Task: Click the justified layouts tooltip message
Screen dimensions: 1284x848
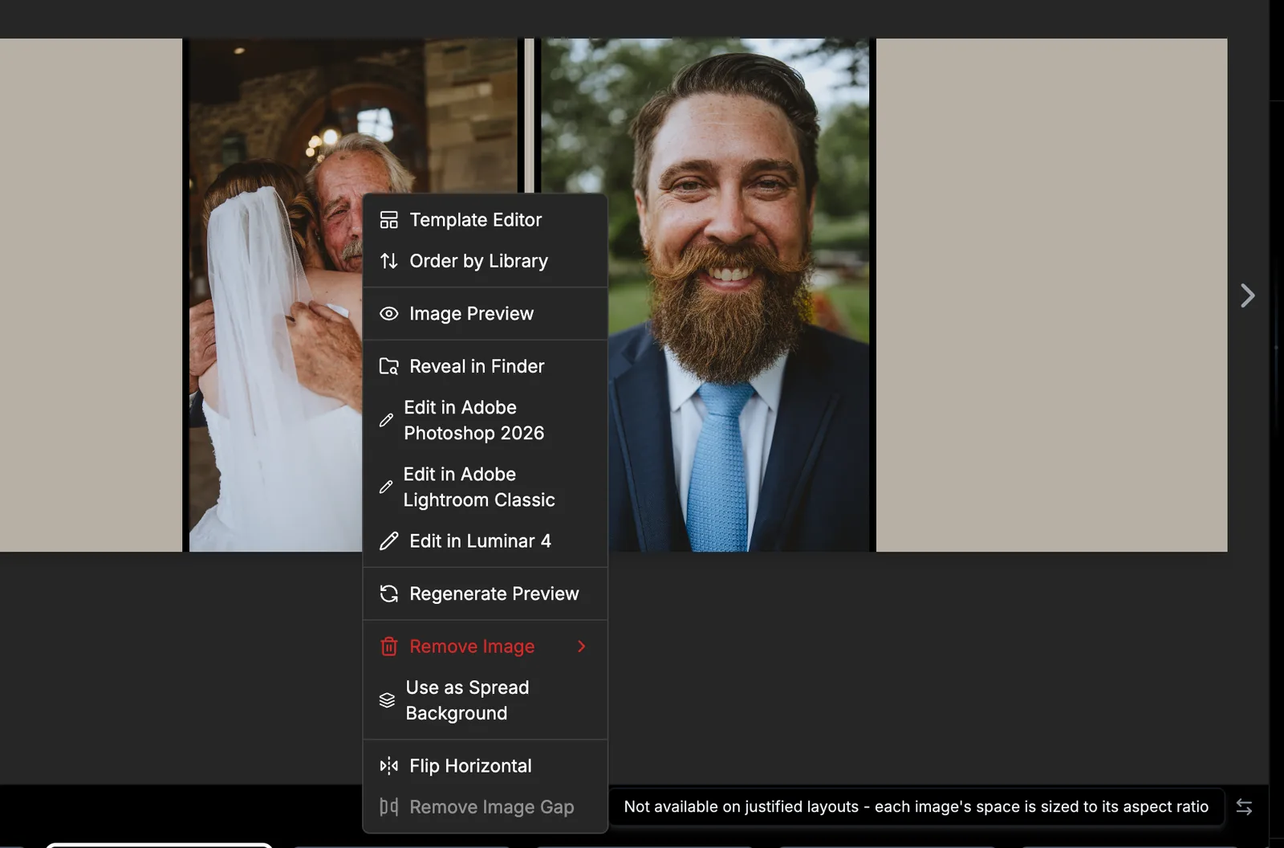Action: (x=916, y=806)
